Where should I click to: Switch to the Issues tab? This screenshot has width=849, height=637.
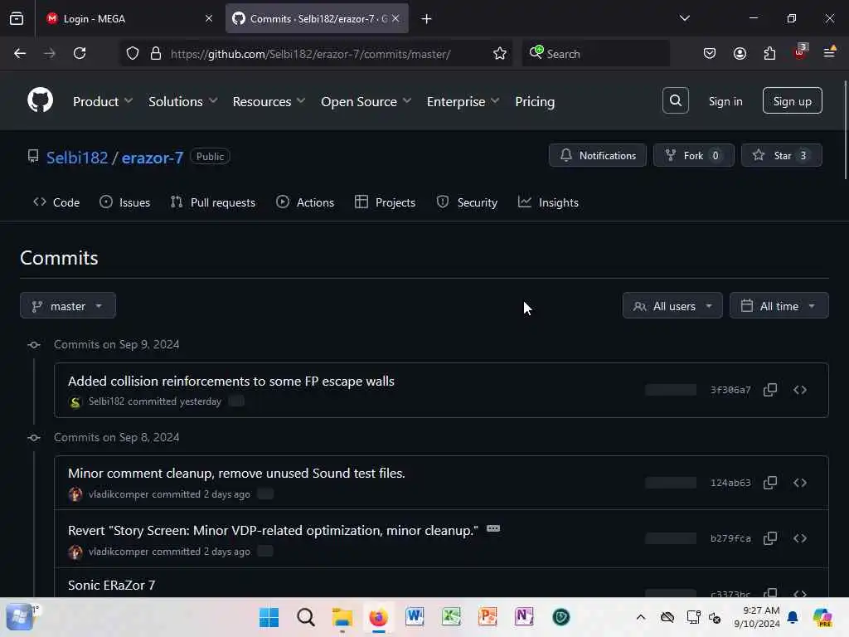pyautogui.click(x=125, y=202)
